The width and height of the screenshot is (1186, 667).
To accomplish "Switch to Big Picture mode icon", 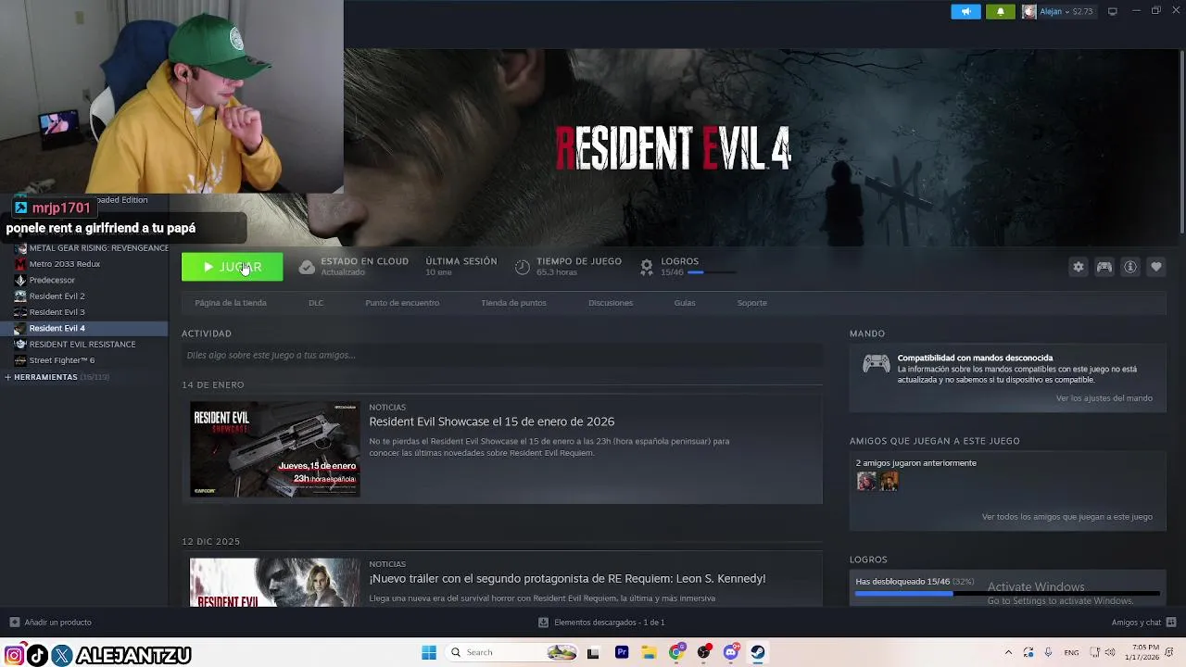I will coord(1113,11).
